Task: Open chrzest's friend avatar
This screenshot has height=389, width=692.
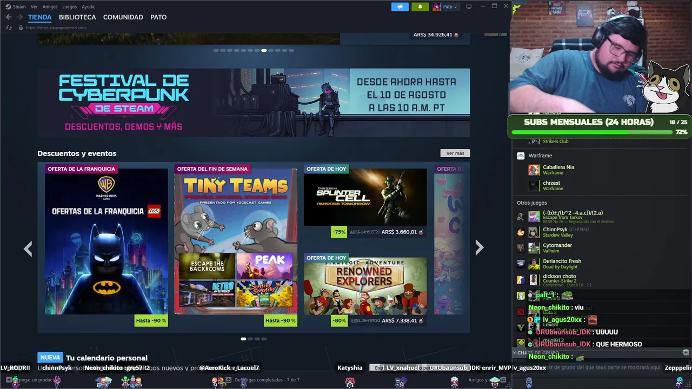Action: [534, 185]
